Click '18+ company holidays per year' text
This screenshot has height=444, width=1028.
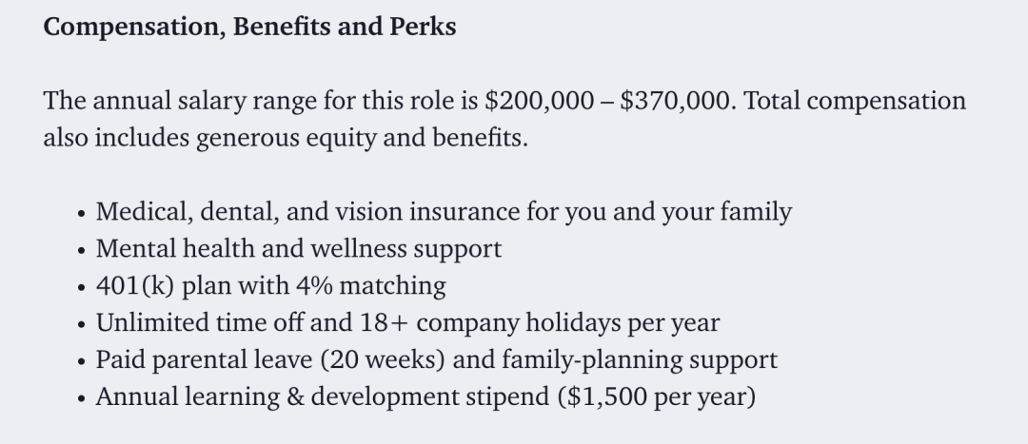pyautogui.click(x=540, y=323)
